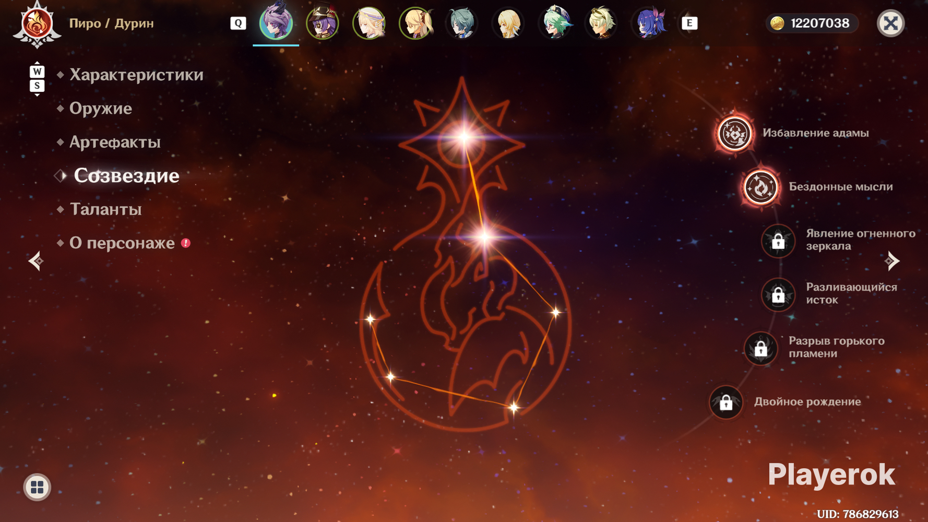
Task: Click the Pyro element emblem
Action: tap(37, 24)
